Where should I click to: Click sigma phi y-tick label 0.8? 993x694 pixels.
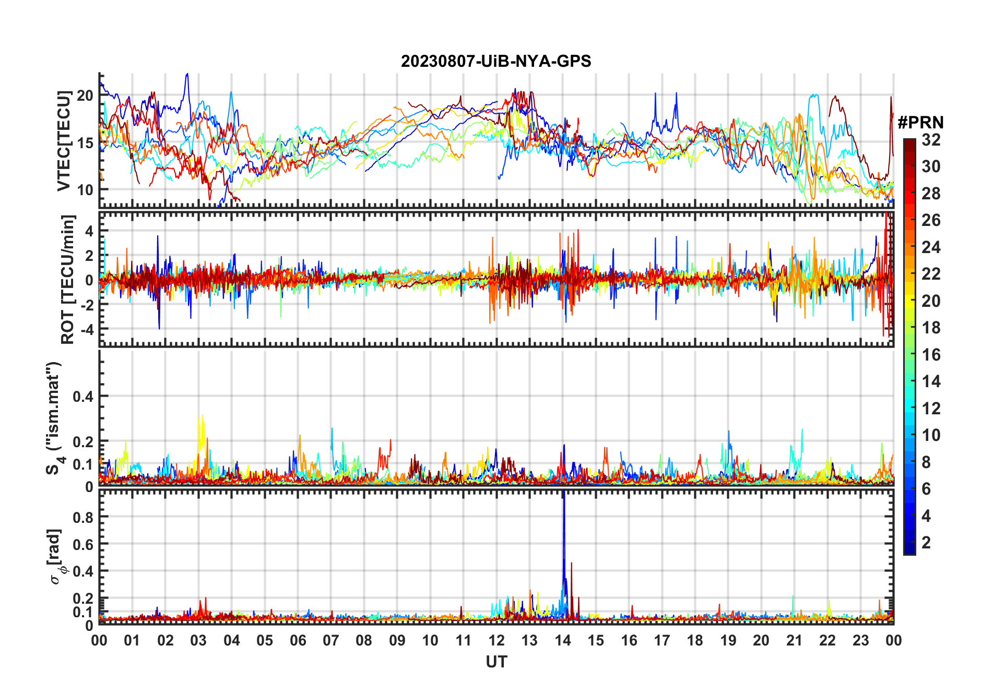tap(83, 517)
